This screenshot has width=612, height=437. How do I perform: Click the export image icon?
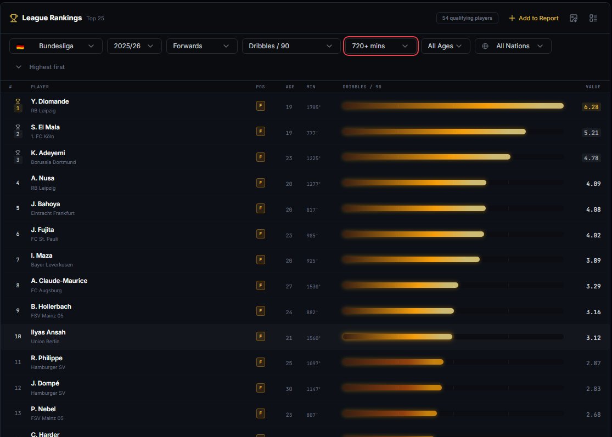(x=574, y=18)
